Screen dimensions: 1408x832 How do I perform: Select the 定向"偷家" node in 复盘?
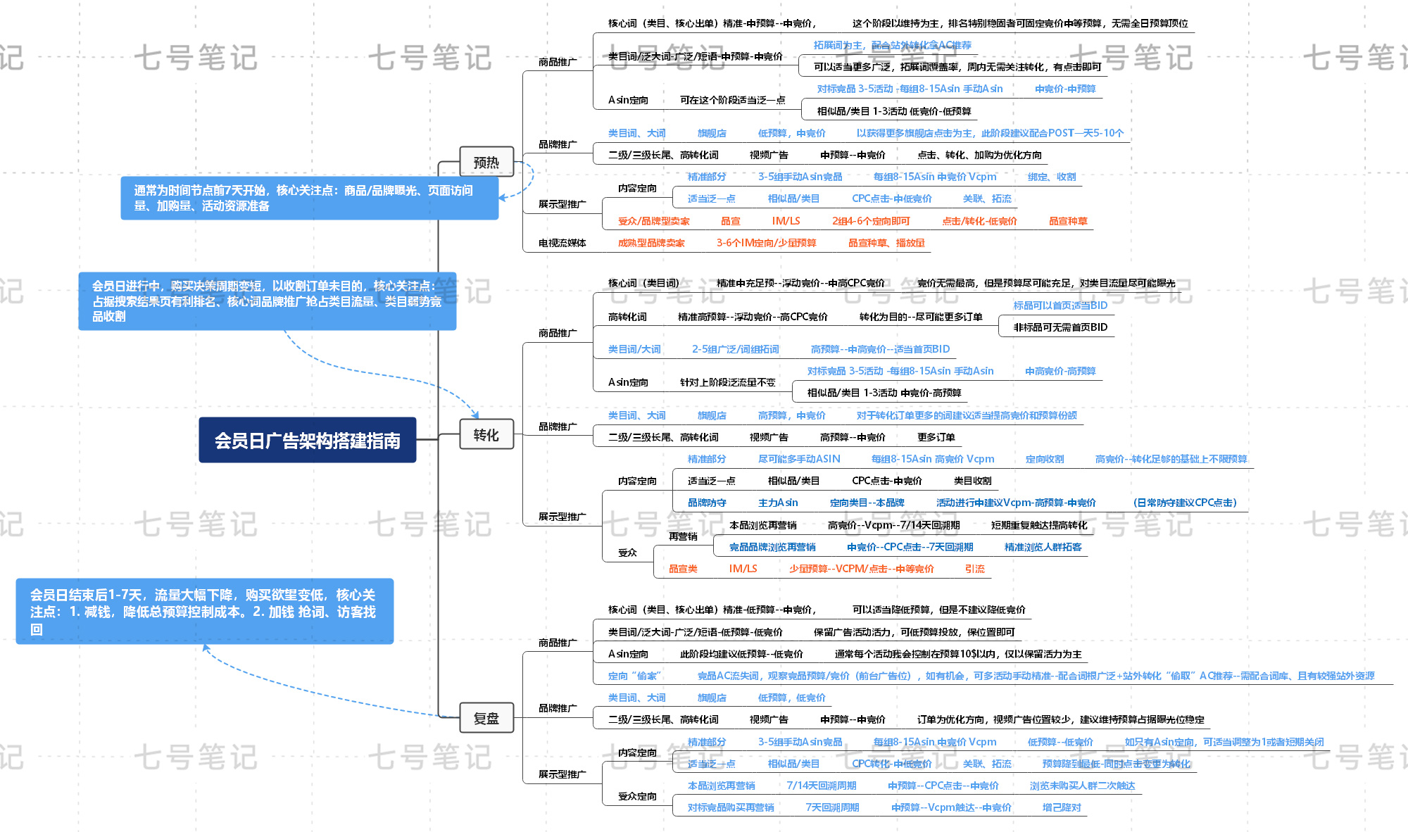634,675
